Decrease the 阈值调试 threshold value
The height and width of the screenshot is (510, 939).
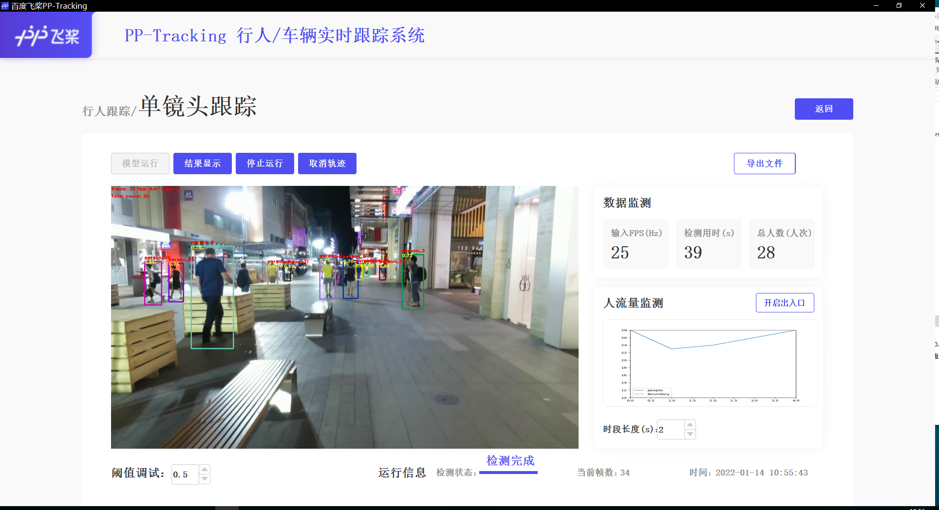pyautogui.click(x=205, y=479)
